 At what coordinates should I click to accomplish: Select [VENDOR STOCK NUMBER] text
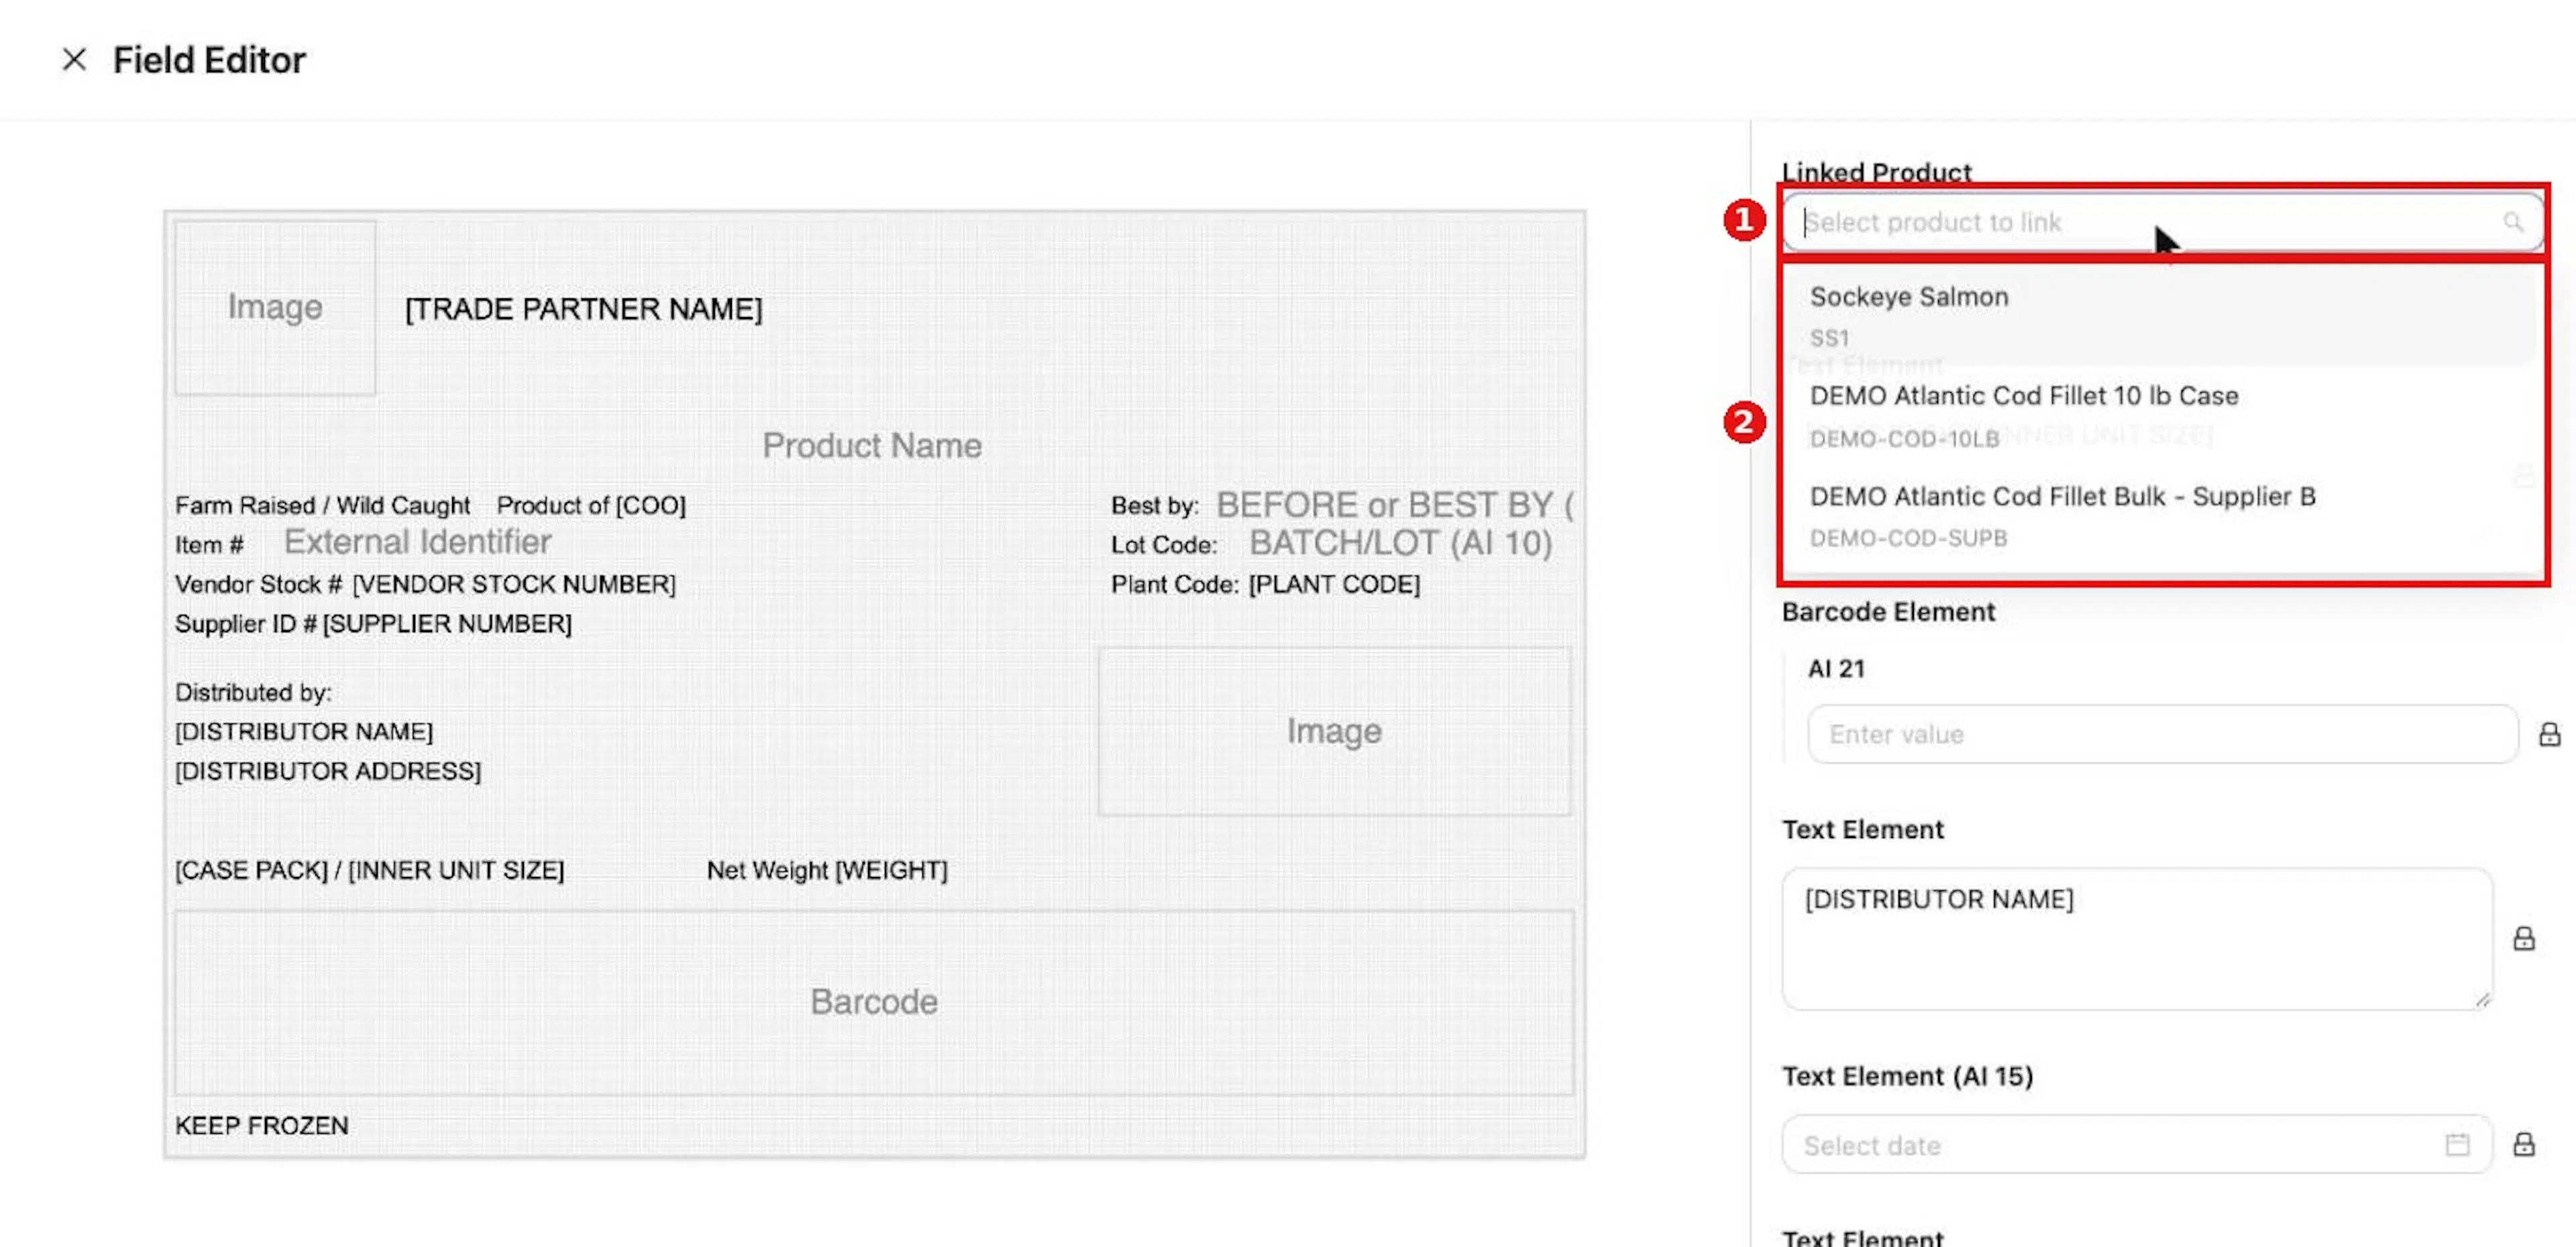513,585
